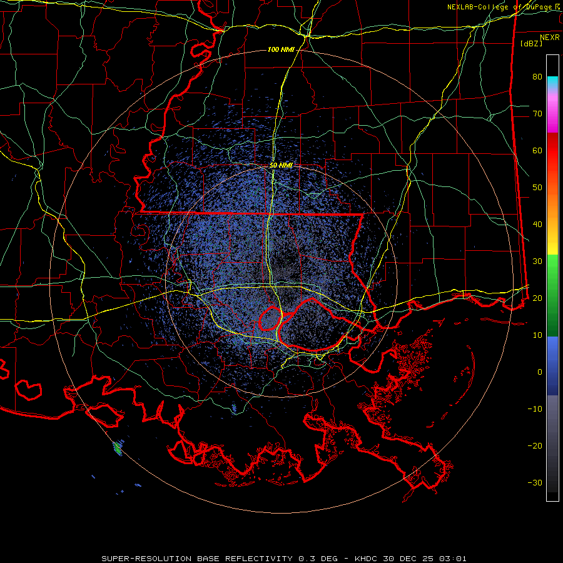Click the 70 value on the dBZ scale
The width and height of the screenshot is (563, 563).
[x=537, y=113]
